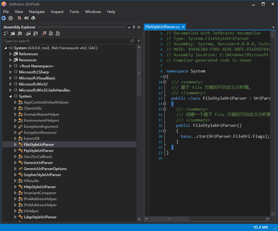Toggle code folding at line 14 class brace
This screenshot has height=231, width=278.
coord(165,104)
